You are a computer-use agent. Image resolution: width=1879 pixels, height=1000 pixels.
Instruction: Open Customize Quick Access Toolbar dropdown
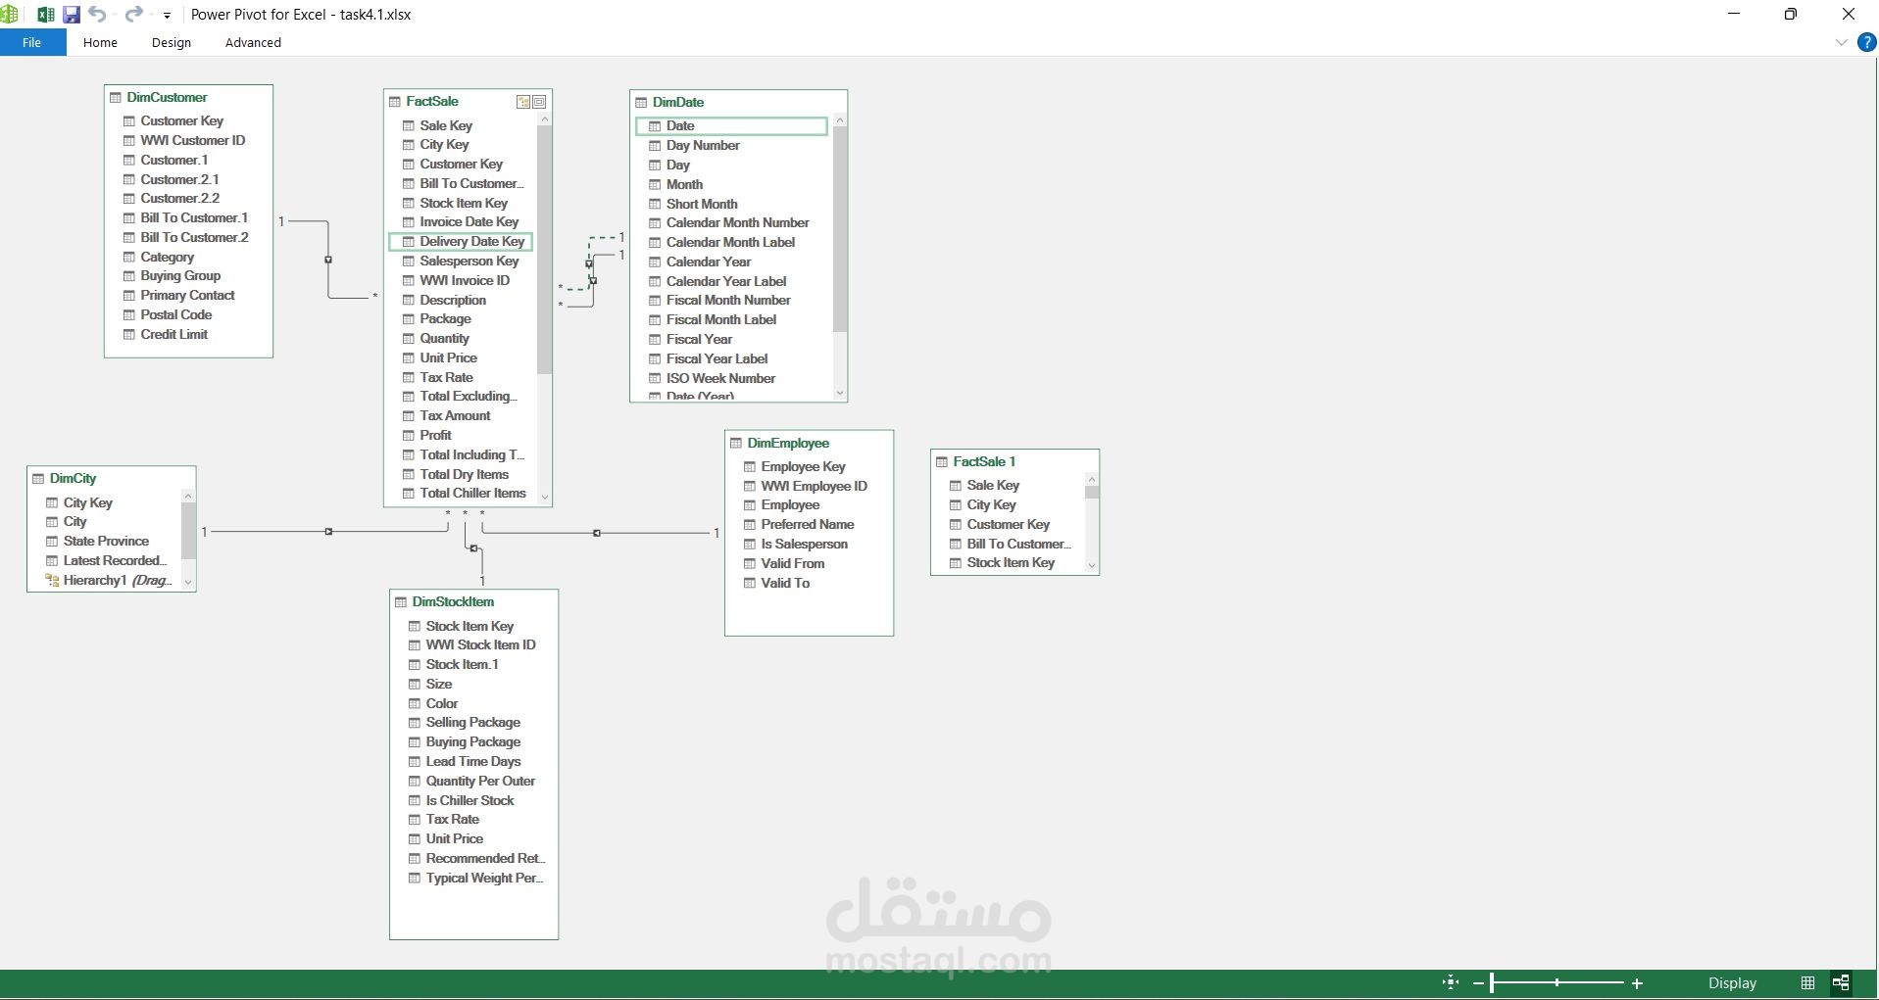[x=168, y=16]
